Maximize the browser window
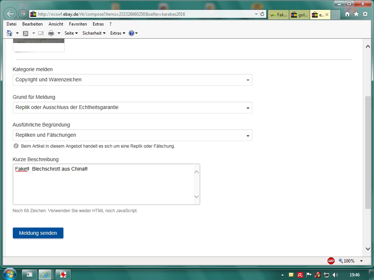This screenshot has width=374, height=280. pos(349,4)
